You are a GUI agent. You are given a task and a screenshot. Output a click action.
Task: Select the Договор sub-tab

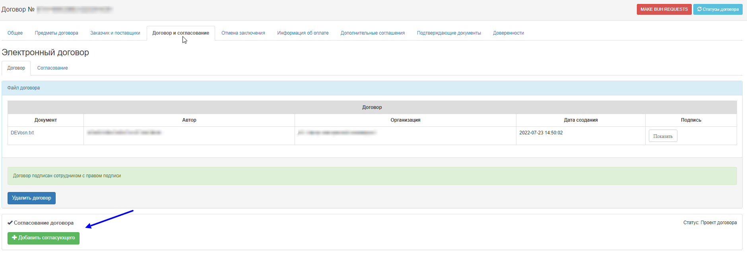[16, 68]
